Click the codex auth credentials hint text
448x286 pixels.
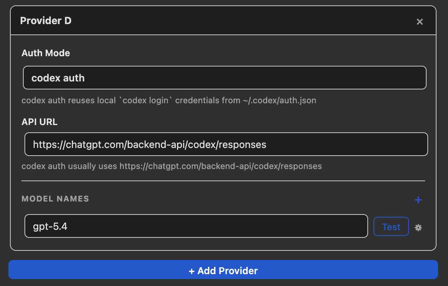pyautogui.click(x=169, y=100)
